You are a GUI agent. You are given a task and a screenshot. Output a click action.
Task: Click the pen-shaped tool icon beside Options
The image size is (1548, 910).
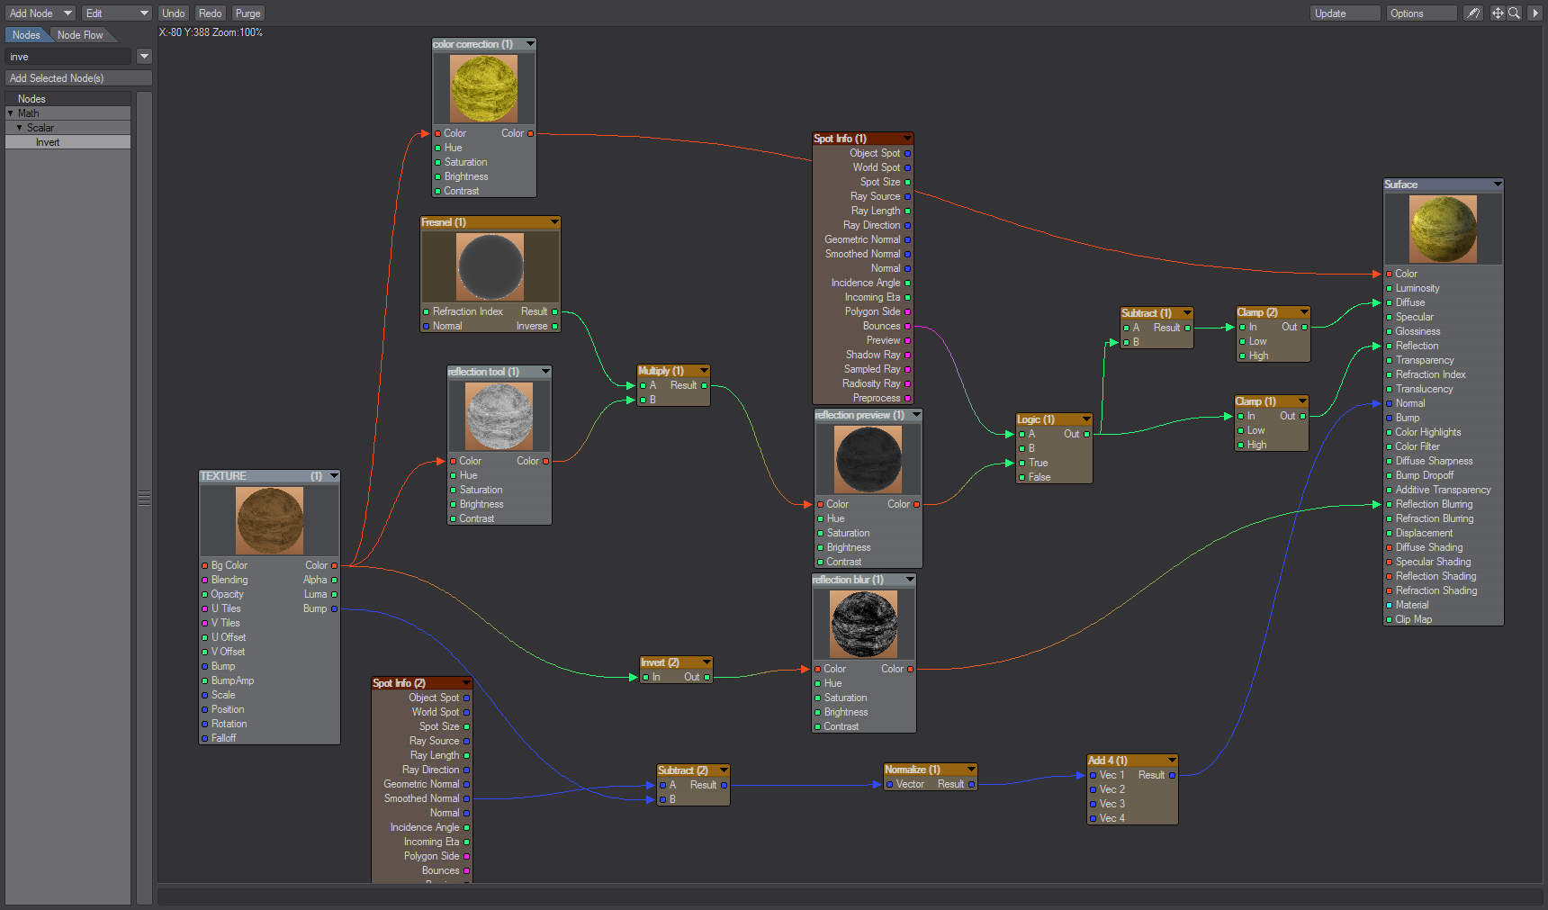tap(1472, 14)
